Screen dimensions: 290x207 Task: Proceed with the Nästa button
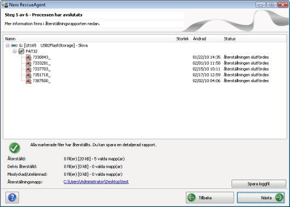point(261,198)
